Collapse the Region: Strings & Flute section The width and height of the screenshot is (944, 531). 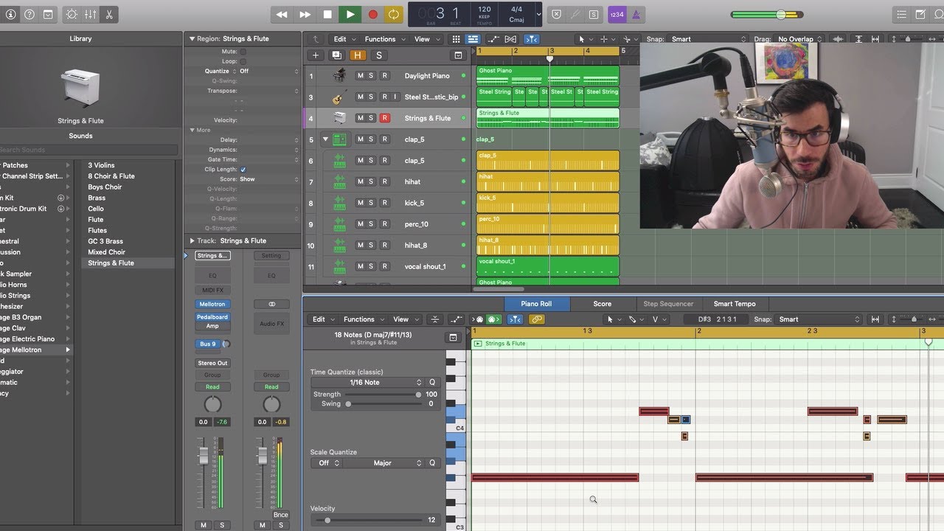click(192, 38)
